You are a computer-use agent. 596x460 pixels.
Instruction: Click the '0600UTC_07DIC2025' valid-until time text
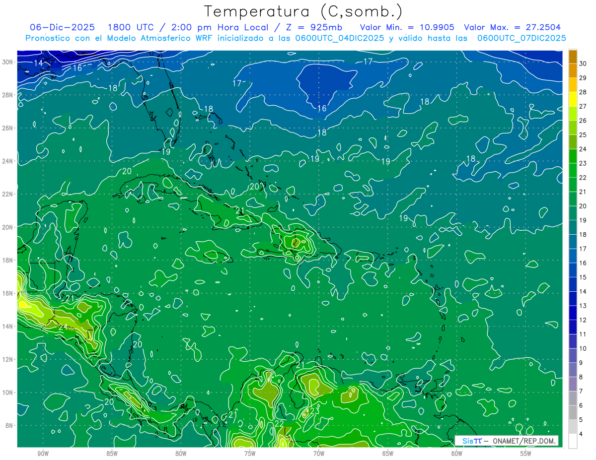tap(521, 38)
